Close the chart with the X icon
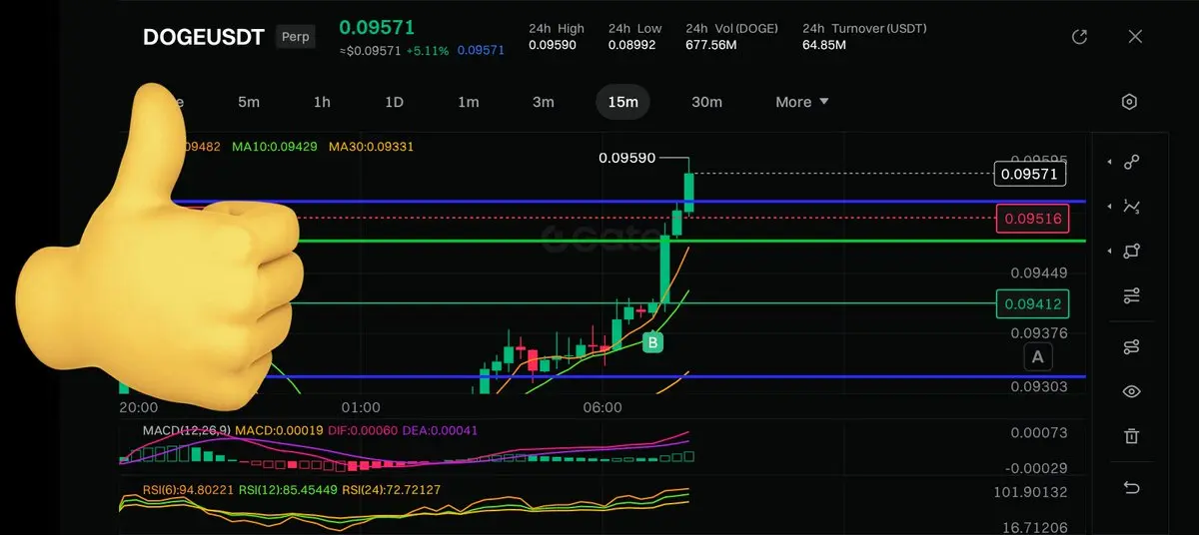Image resolution: width=1199 pixels, height=535 pixels. (1135, 37)
